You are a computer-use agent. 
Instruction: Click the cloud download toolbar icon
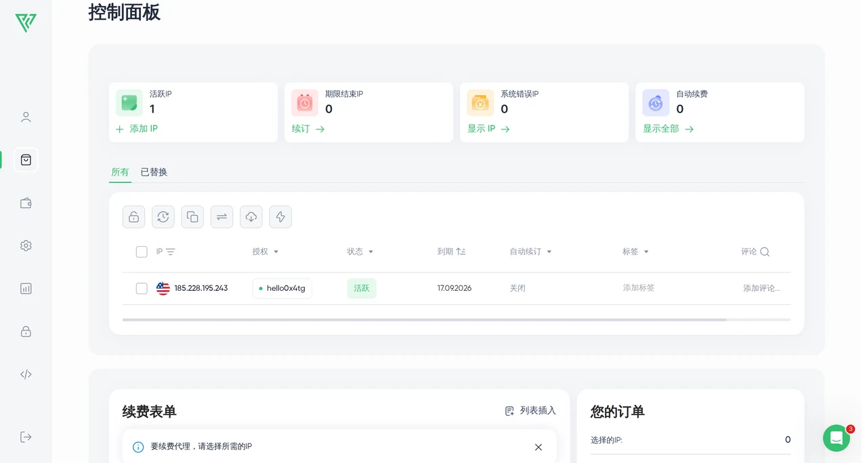(251, 217)
